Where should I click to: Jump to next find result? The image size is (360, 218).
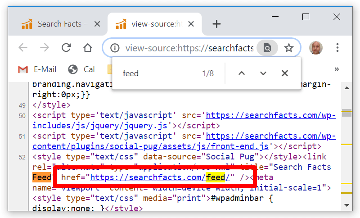263,73
